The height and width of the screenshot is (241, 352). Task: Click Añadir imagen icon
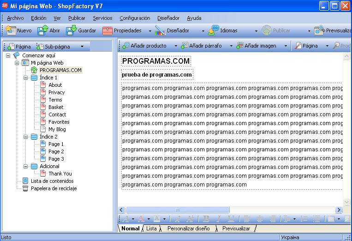(240, 46)
